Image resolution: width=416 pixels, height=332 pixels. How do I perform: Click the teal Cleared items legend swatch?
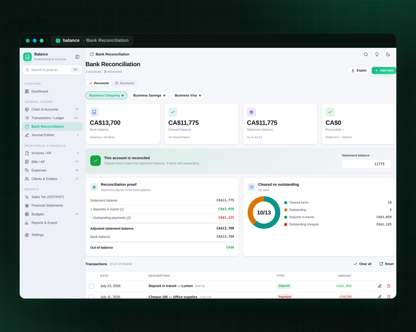(285, 202)
